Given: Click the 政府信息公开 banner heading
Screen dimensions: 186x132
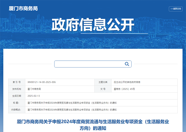Looking at the screenshot, I should point(93,25).
